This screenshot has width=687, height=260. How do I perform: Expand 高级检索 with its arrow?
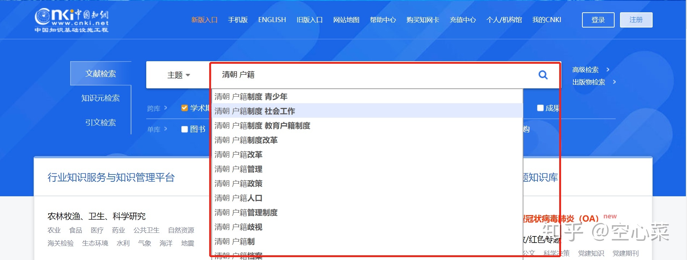click(608, 70)
